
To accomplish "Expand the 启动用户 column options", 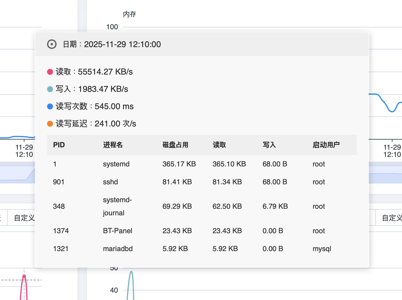I will coord(326,145).
